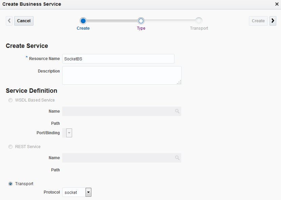Select the WSDL Based Service radio button
281x200 pixels.
click(x=10, y=100)
